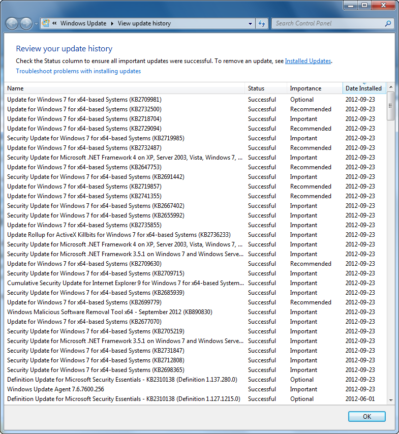Sort by the Status column header
Image resolution: width=399 pixels, height=434 pixels.
click(x=266, y=88)
